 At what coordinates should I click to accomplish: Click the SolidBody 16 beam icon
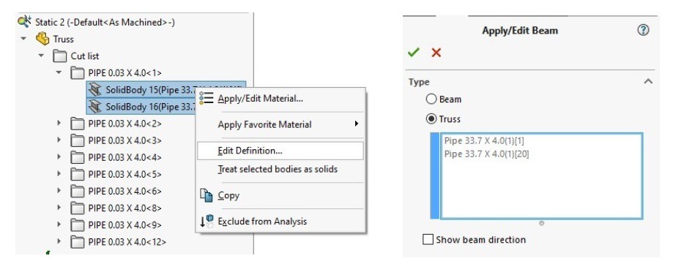tap(95, 106)
